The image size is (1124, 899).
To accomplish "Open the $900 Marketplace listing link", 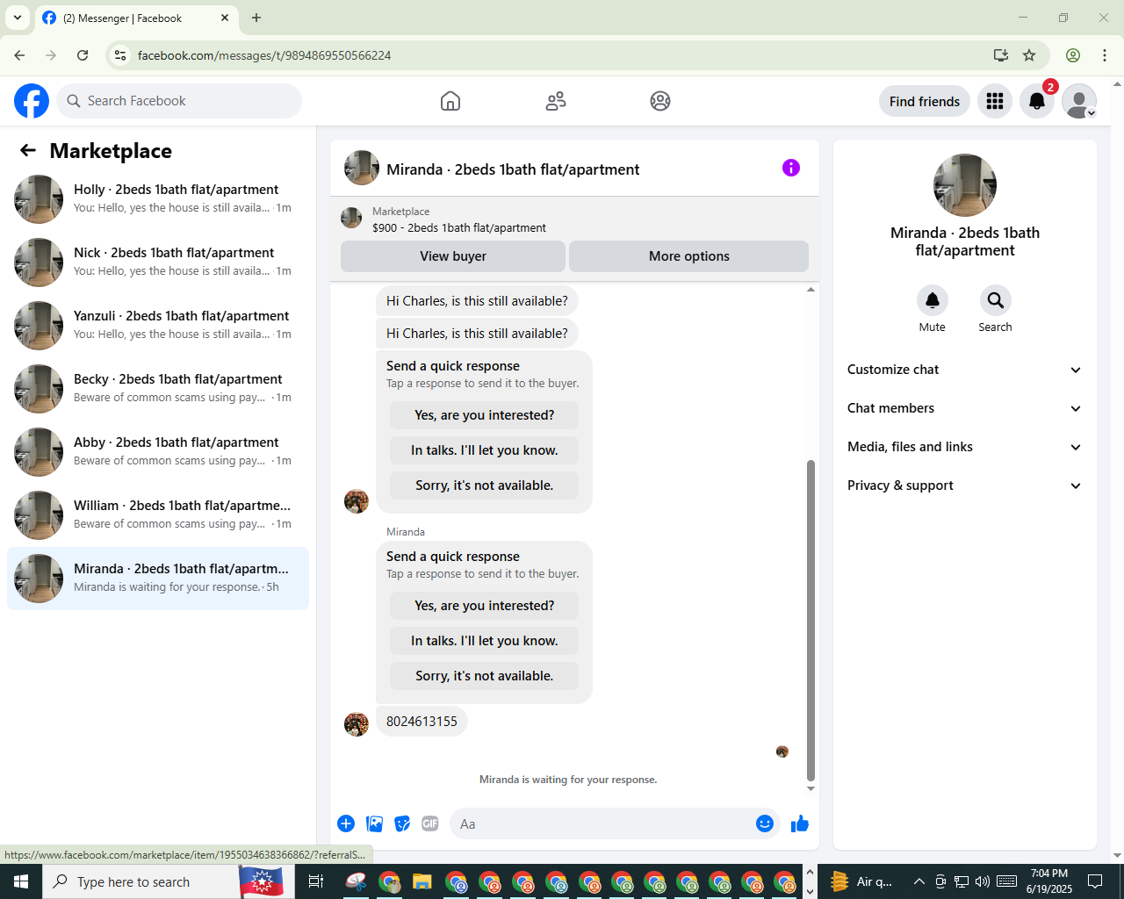I will (x=459, y=227).
